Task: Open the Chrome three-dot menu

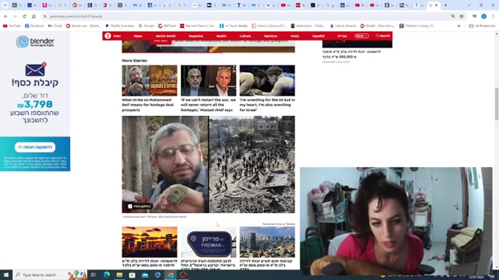Action: click(494, 16)
